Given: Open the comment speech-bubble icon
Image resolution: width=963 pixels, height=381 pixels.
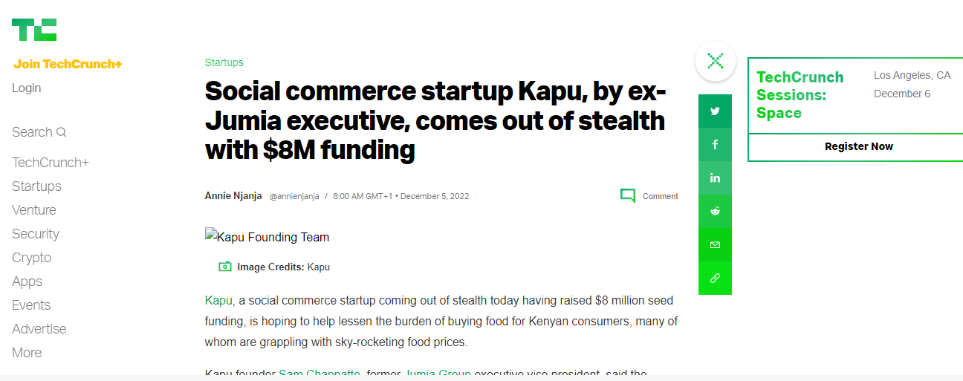Looking at the screenshot, I should click(x=628, y=196).
